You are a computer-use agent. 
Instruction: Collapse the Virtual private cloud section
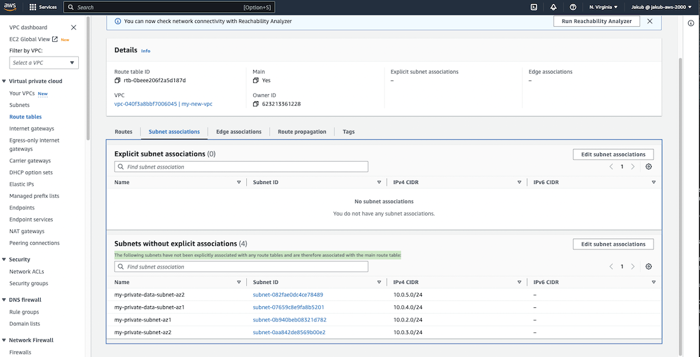(4, 81)
